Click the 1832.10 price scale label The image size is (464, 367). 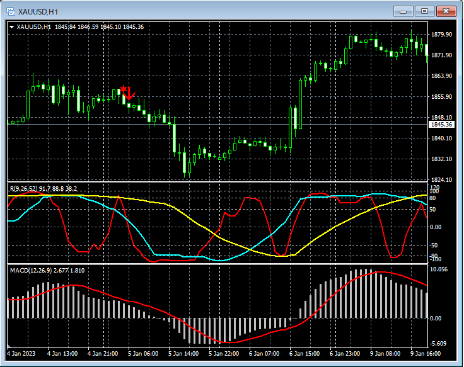441,159
